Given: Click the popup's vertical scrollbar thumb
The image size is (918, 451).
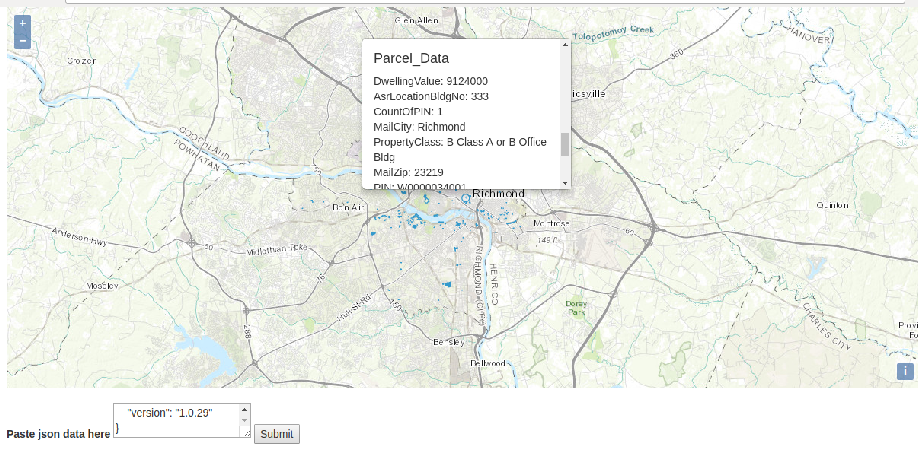Looking at the screenshot, I should coord(565,144).
